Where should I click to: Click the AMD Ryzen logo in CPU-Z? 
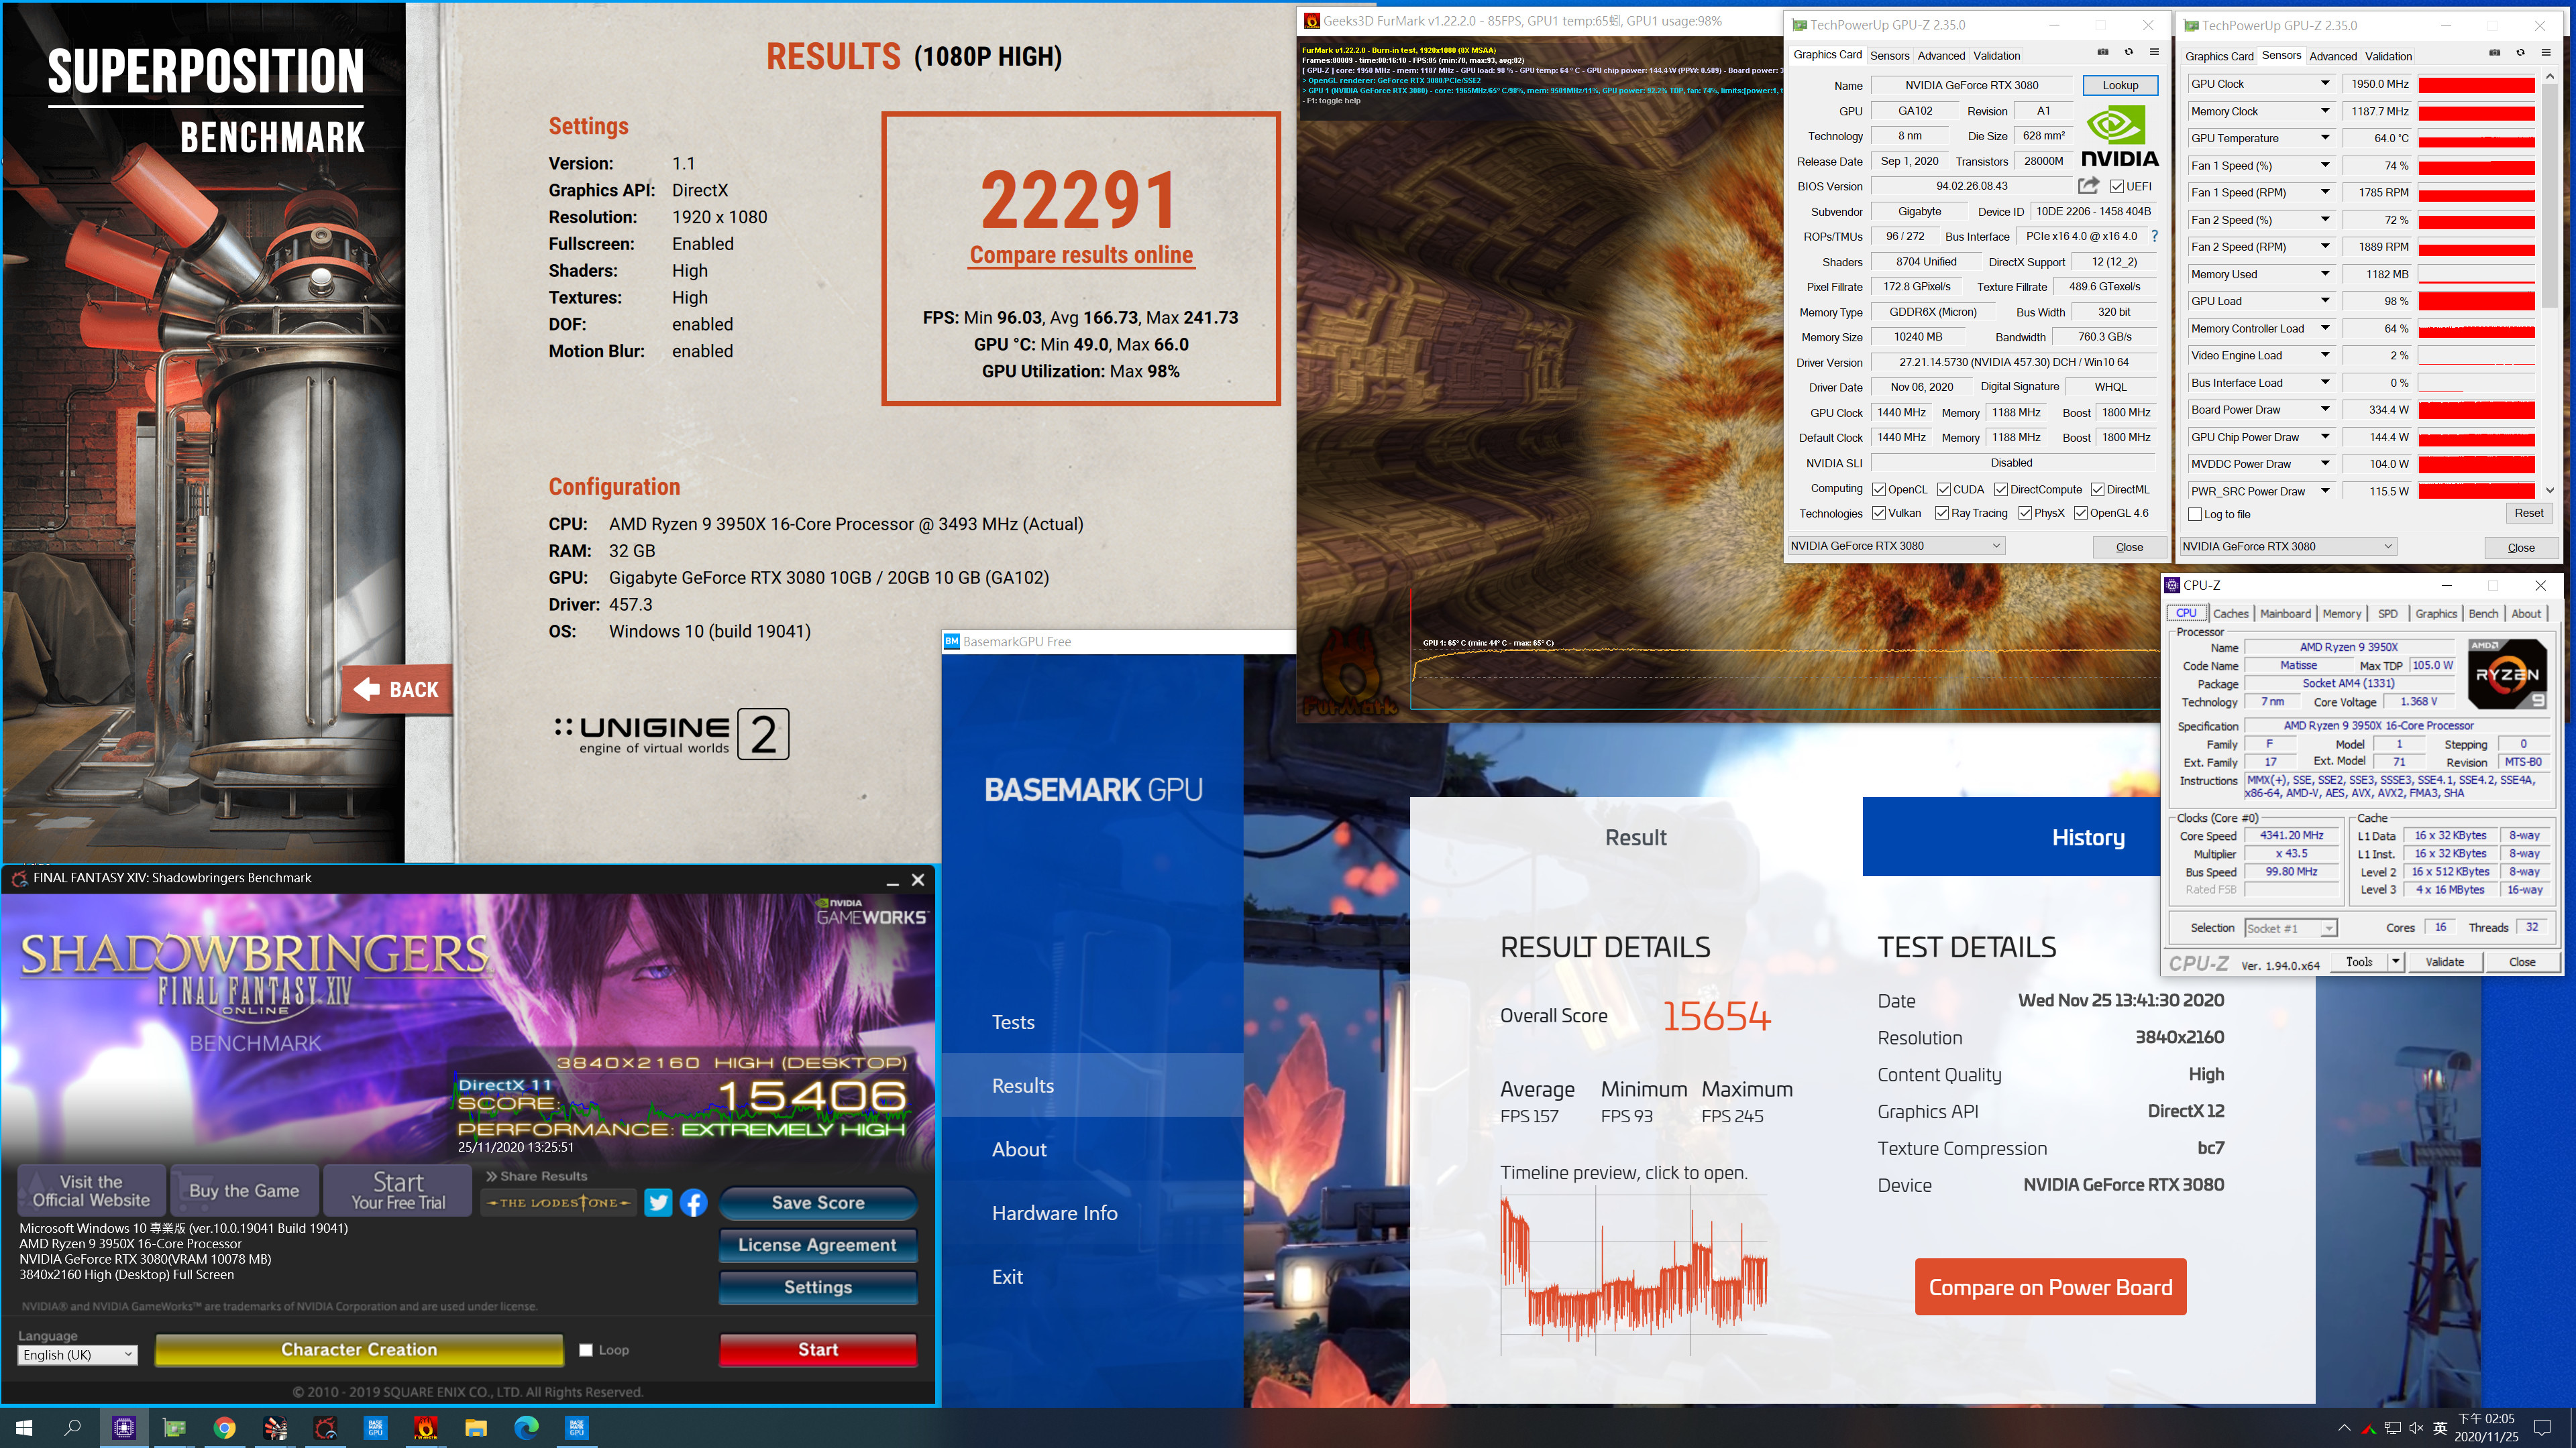(x=2507, y=674)
